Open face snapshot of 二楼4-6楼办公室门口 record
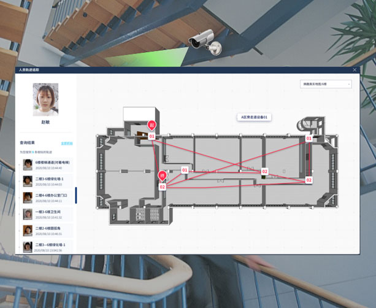The image size is (376, 308). [28, 198]
